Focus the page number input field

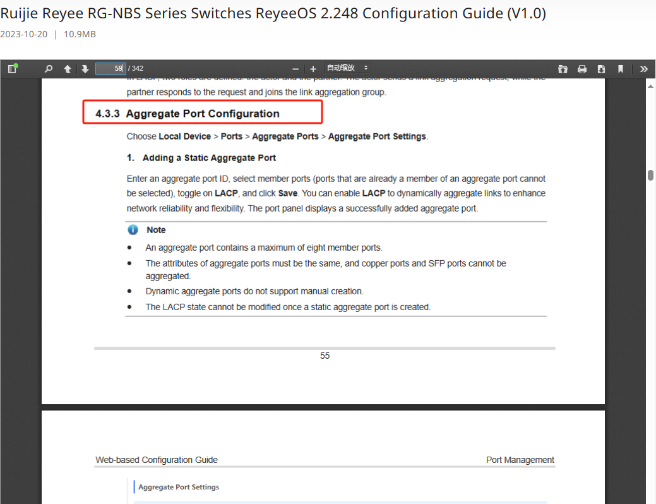pos(111,69)
